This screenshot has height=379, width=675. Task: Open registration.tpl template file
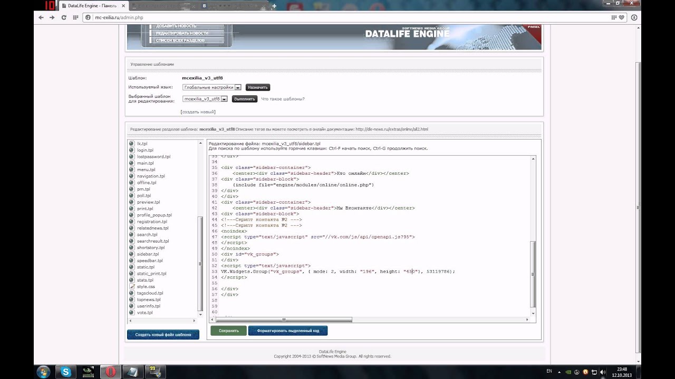152,222
